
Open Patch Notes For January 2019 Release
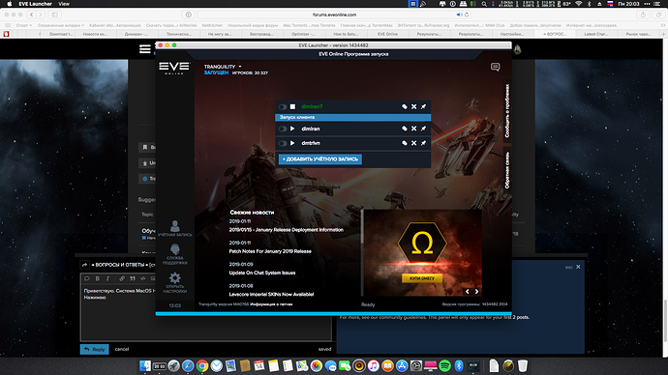270,251
